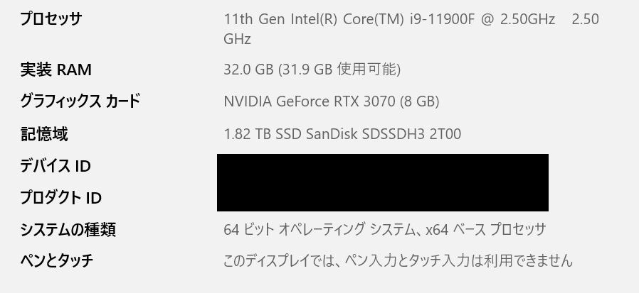Click the プロセッサ label
This screenshot has height=293, width=639.
coord(51,19)
